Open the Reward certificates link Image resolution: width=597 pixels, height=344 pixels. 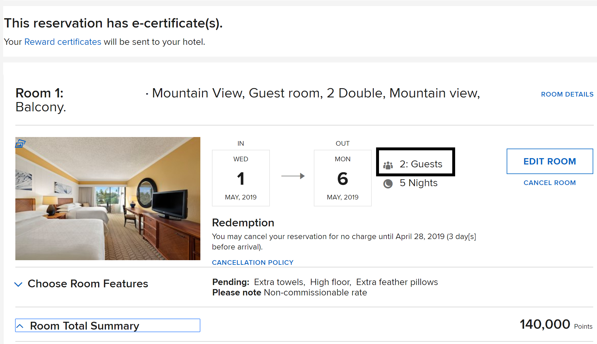63,42
